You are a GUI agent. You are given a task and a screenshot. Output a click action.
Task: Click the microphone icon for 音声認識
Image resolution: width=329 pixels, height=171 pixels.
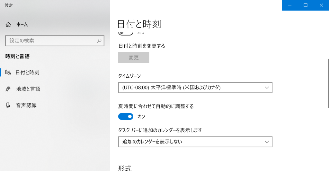(x=8, y=105)
